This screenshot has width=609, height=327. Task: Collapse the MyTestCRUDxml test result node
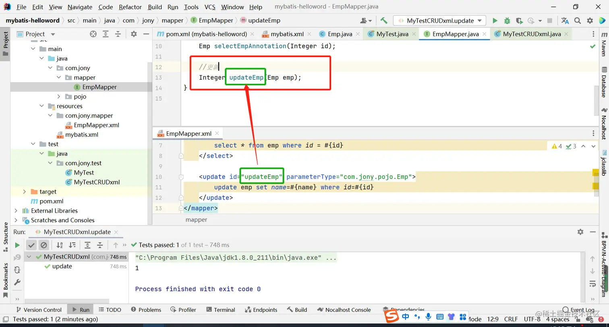pyautogui.click(x=29, y=257)
